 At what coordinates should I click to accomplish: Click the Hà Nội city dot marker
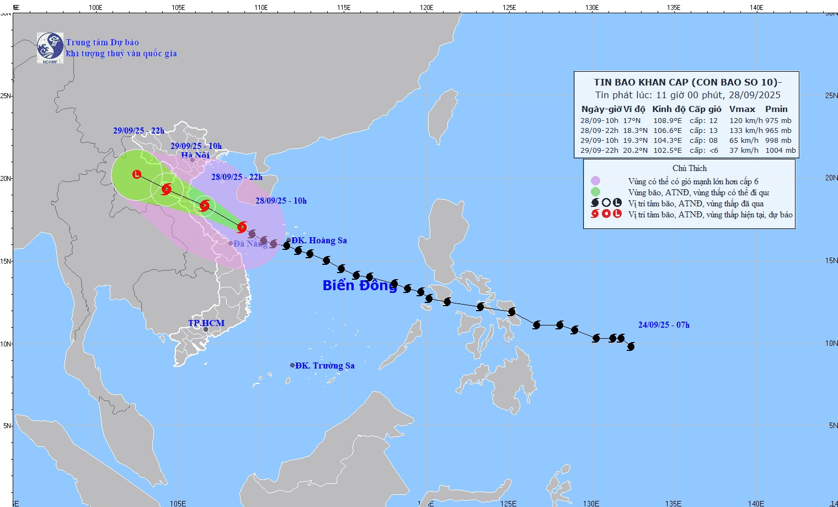tap(193, 161)
